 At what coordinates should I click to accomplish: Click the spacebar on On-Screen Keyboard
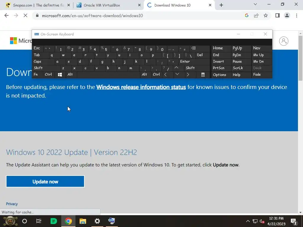(x=108, y=75)
